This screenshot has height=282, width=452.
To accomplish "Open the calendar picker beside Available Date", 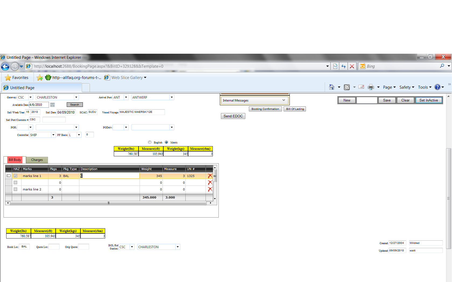I will pos(52,105).
